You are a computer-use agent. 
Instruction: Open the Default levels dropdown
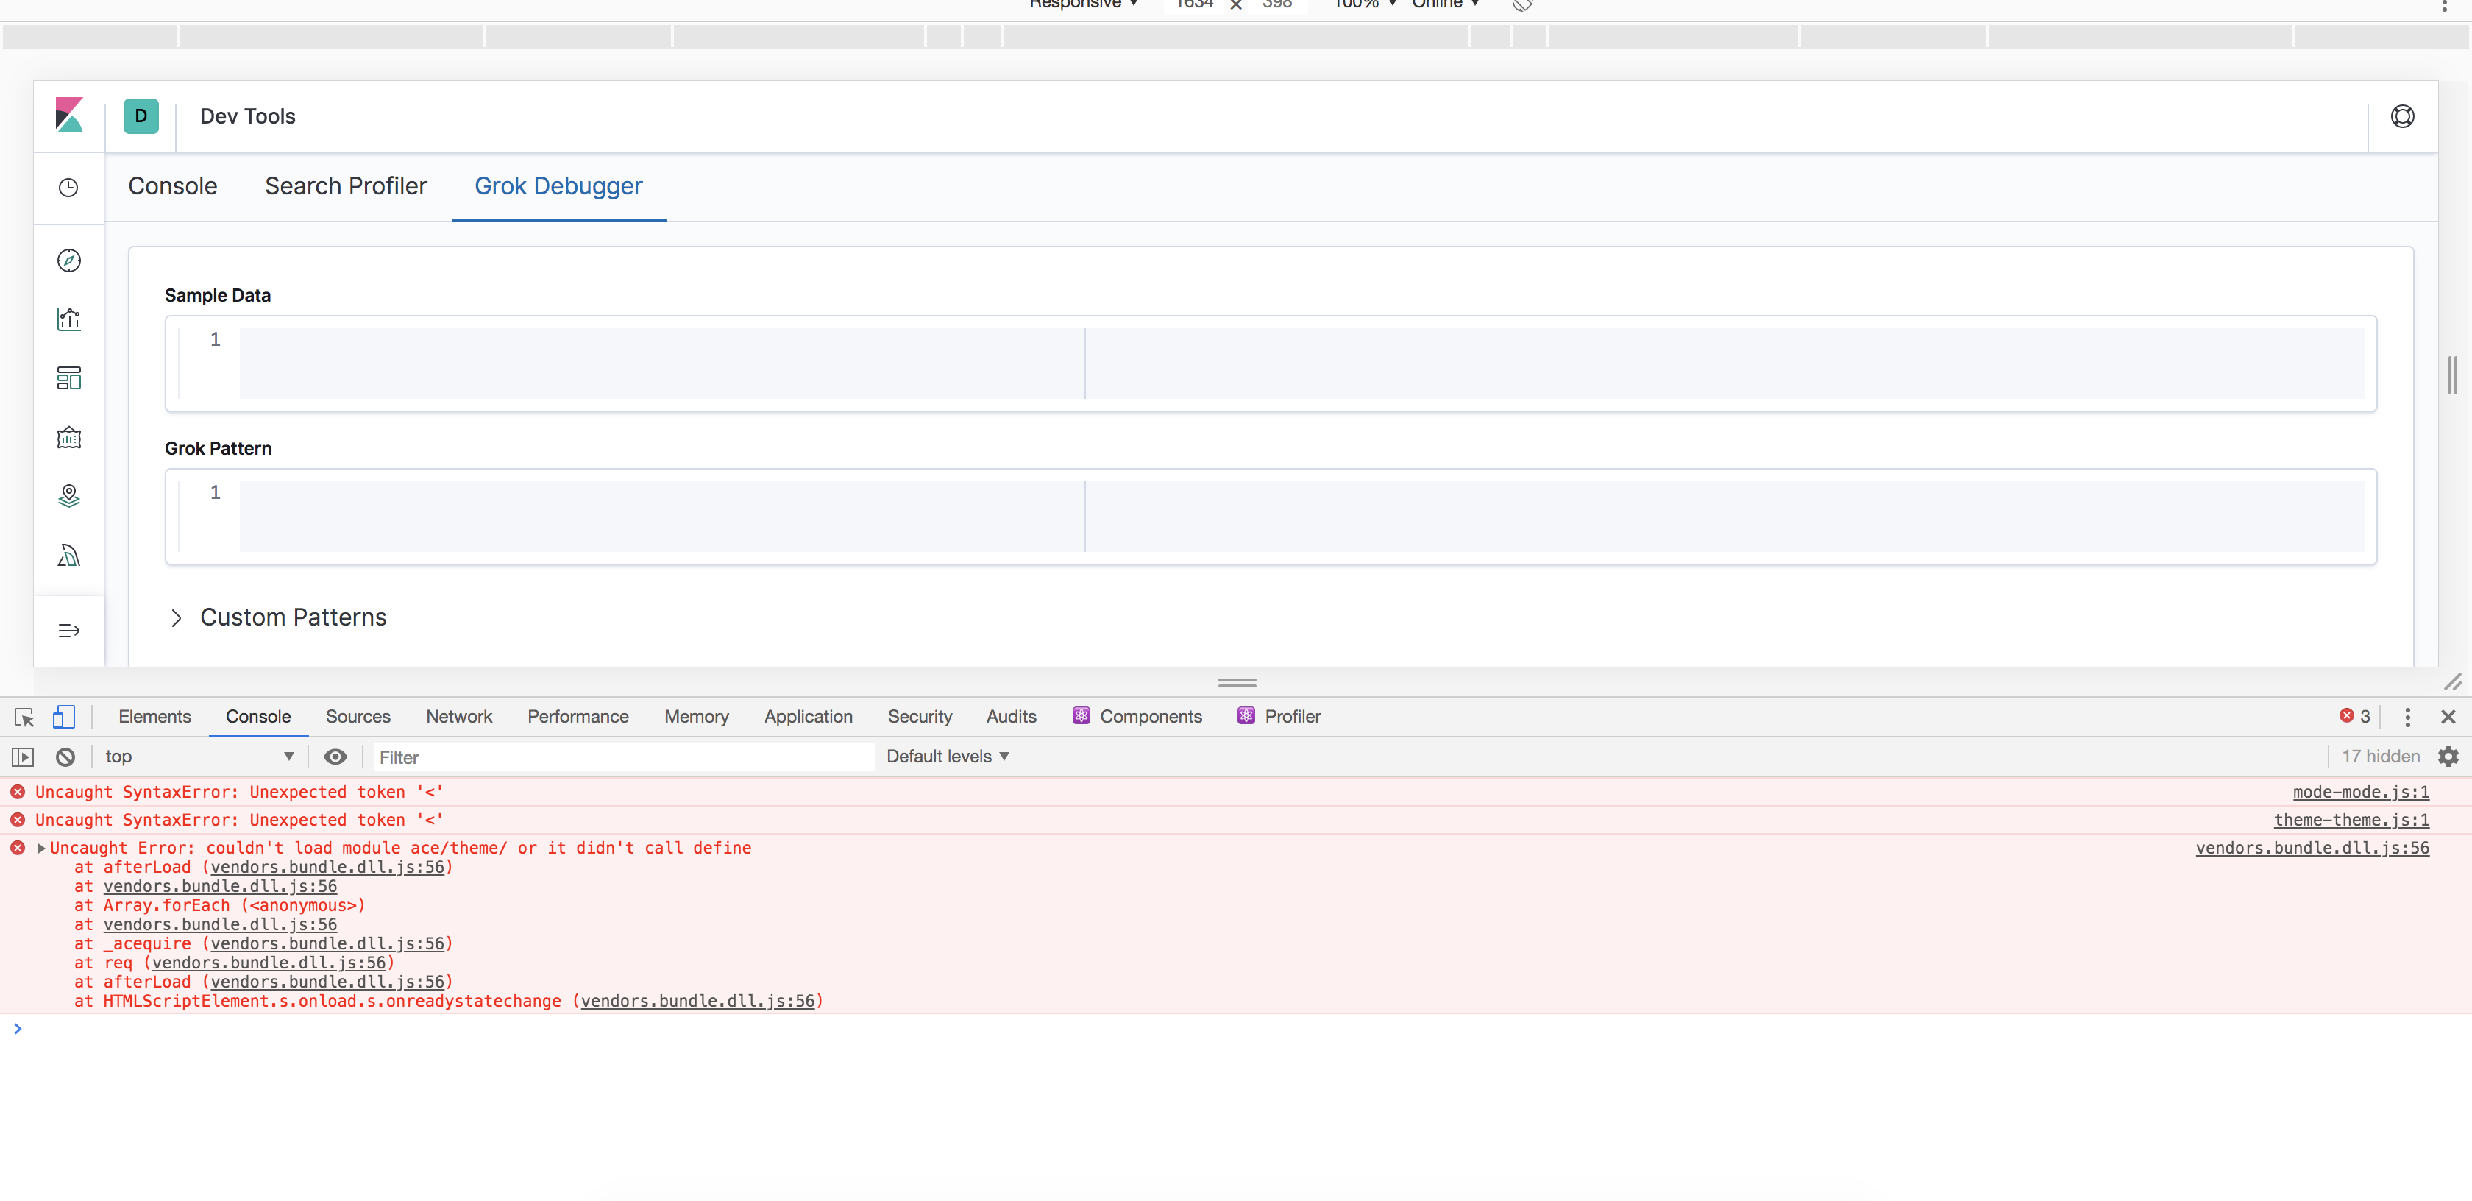(x=947, y=757)
